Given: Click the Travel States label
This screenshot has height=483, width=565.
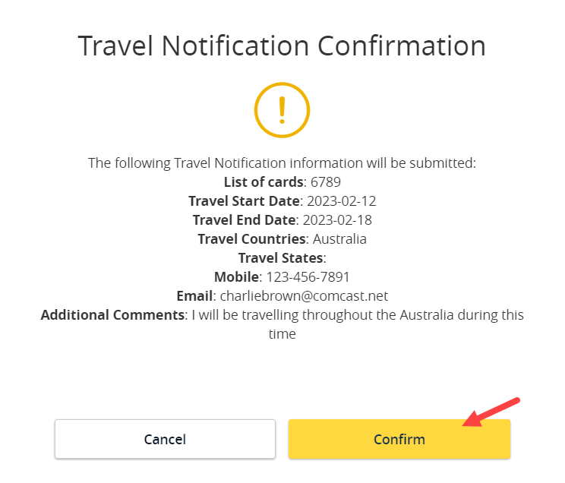Looking at the screenshot, I should pyautogui.click(x=280, y=258).
